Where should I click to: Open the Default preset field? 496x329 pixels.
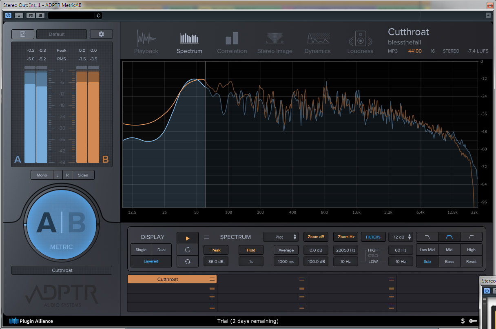(x=62, y=34)
